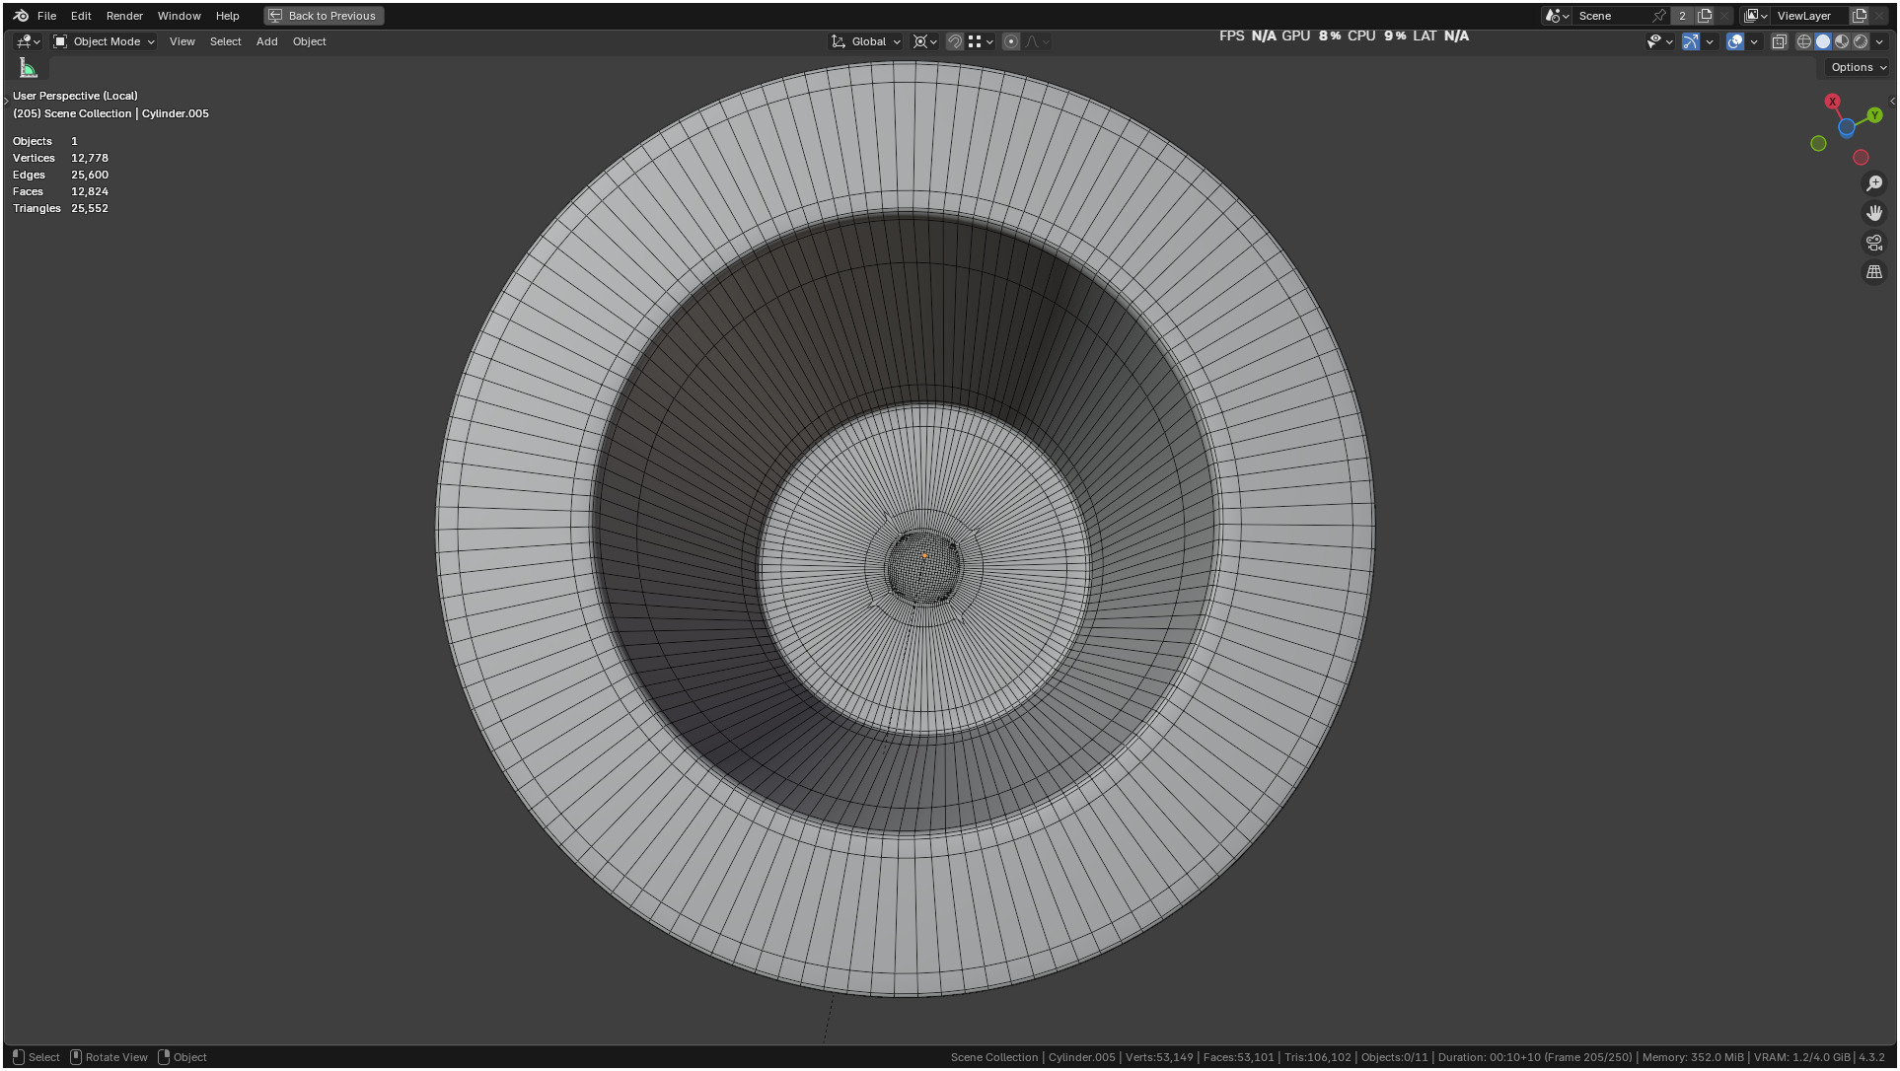Click Back to Previous button
Viewport: 1900px width, 1071px height.
[x=324, y=16]
